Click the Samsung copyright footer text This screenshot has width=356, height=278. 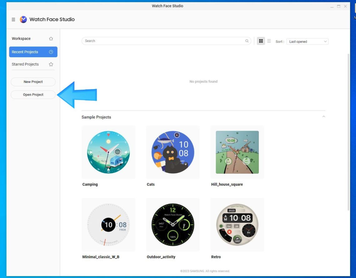coord(205,271)
